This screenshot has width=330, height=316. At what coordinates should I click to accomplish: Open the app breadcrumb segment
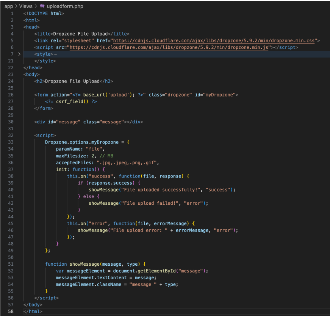[x=9, y=6]
